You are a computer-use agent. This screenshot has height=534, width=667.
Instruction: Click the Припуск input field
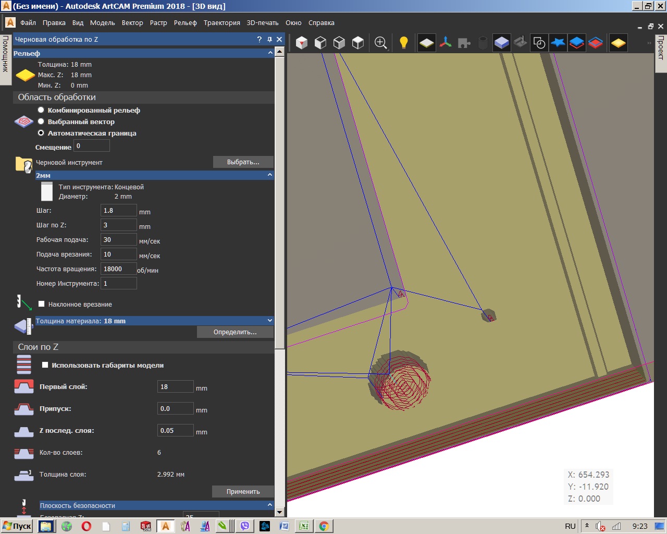point(176,409)
